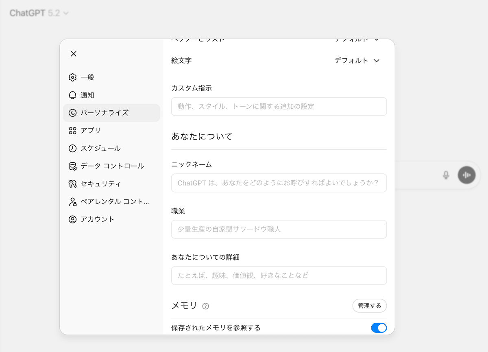Click the パーソナライズ sidebar icon
Screen dimensions: 488x352
(x=72, y=113)
